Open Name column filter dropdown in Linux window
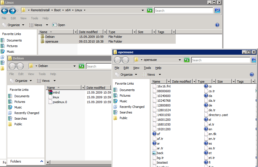 click(76, 32)
